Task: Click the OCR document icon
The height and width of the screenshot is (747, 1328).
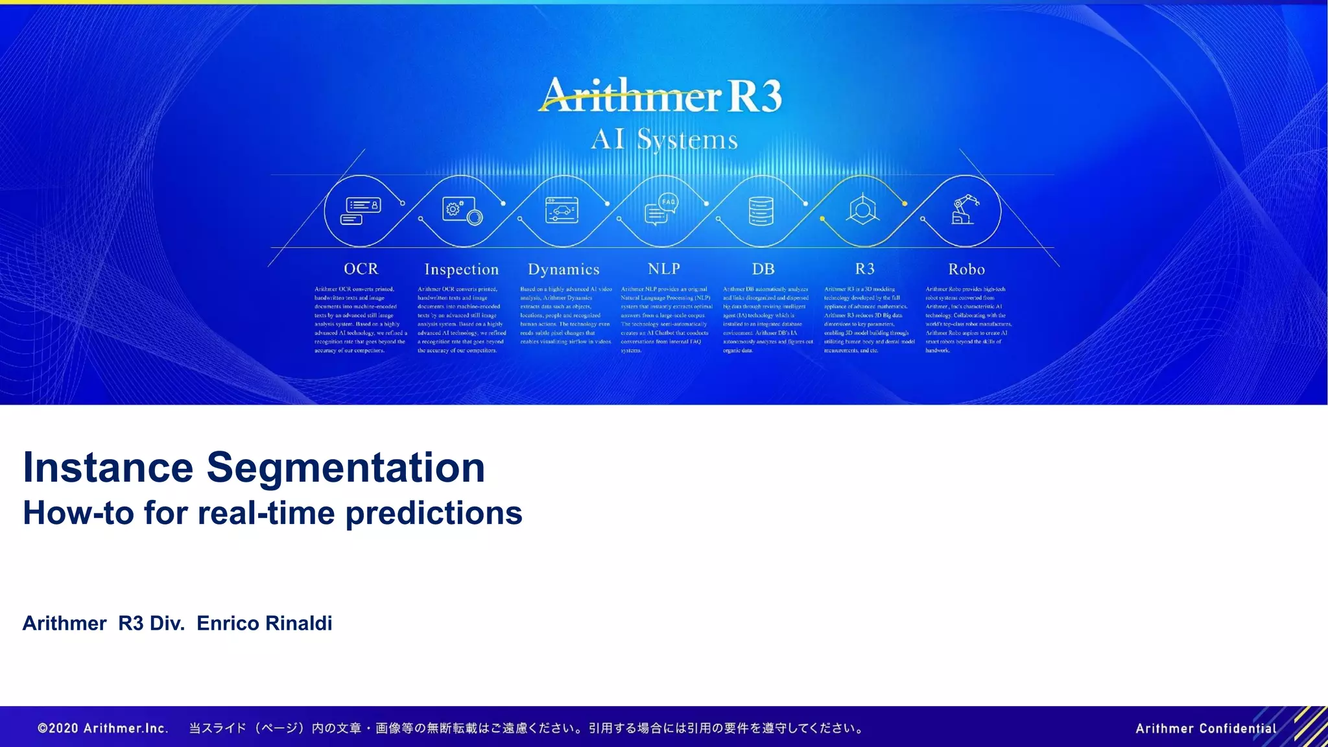Action: [361, 211]
